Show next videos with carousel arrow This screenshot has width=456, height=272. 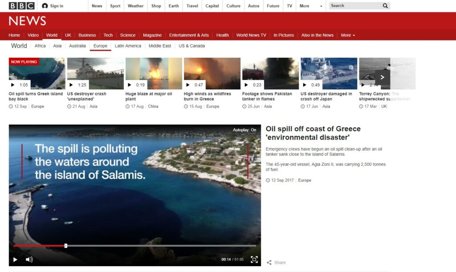point(383,77)
